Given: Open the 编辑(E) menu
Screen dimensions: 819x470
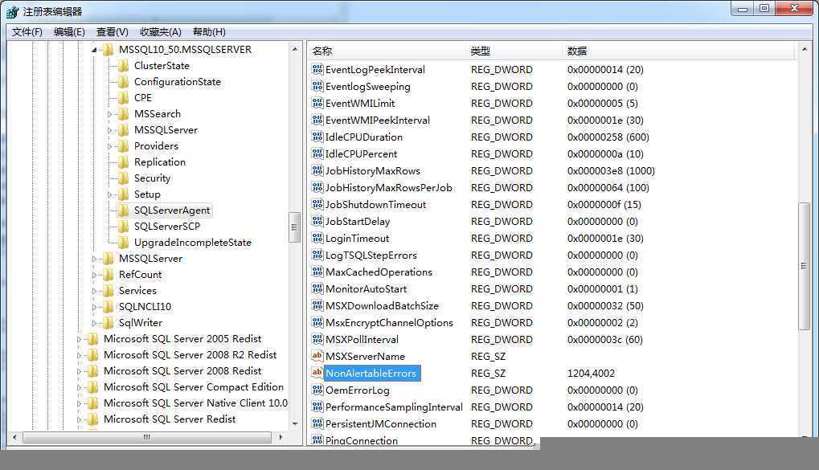Looking at the screenshot, I should (69, 32).
